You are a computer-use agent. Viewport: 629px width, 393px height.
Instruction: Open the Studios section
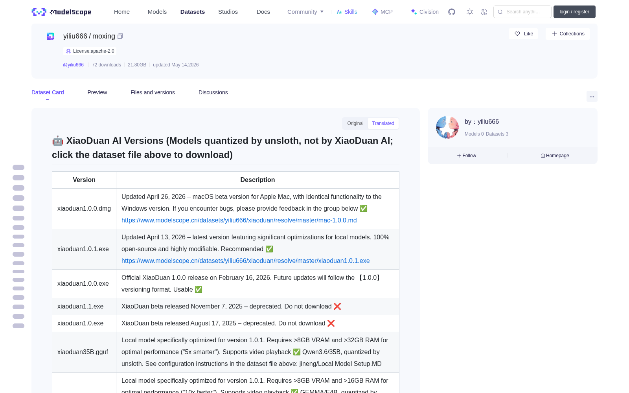point(228,12)
